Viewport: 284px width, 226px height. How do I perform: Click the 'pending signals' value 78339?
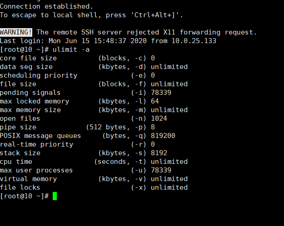(161, 93)
